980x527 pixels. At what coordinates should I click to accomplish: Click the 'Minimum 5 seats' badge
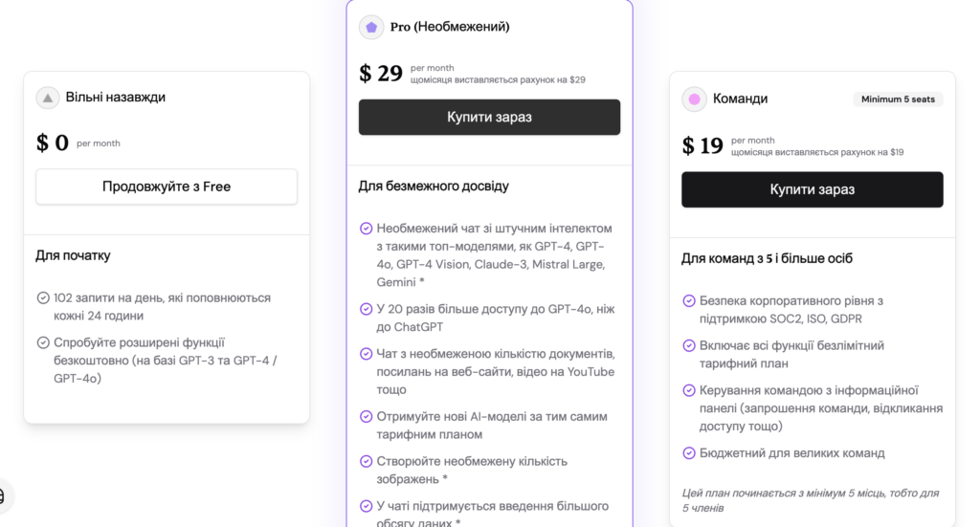pos(898,99)
